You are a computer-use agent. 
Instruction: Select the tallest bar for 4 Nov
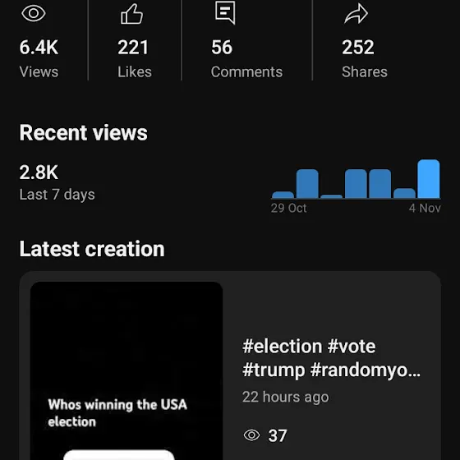[x=428, y=179]
